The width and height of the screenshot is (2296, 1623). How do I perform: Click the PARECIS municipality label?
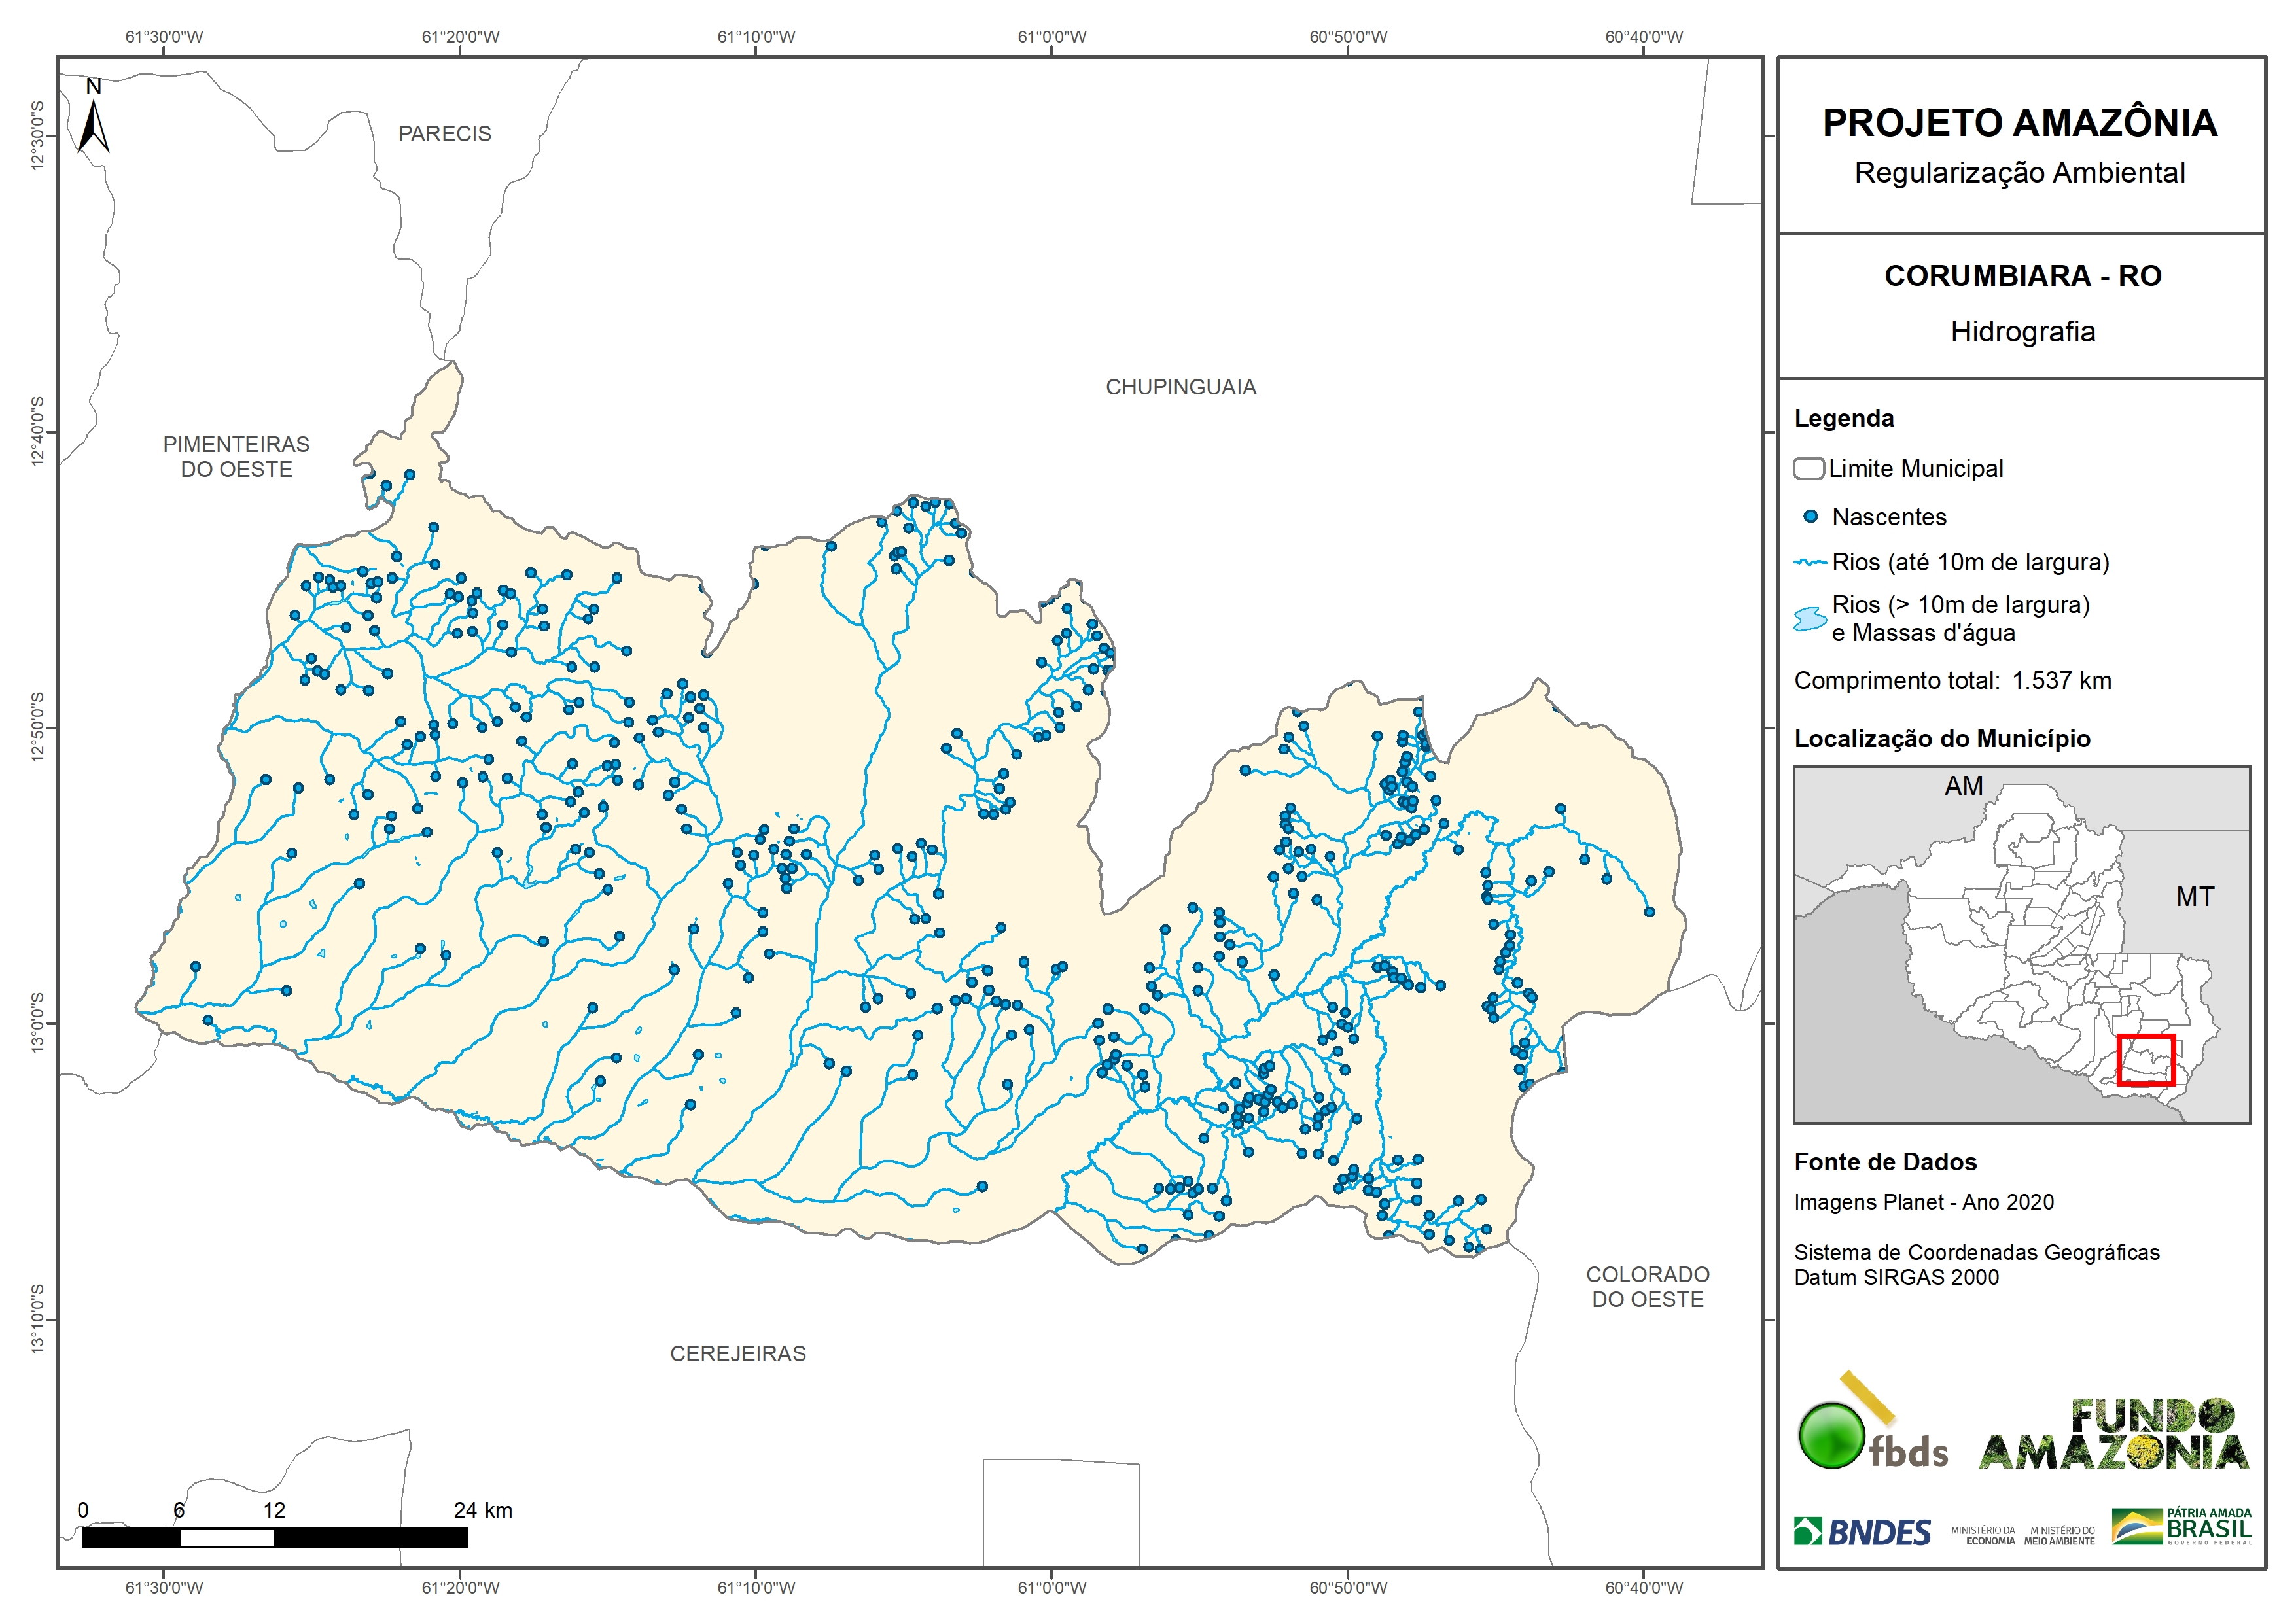tap(445, 134)
